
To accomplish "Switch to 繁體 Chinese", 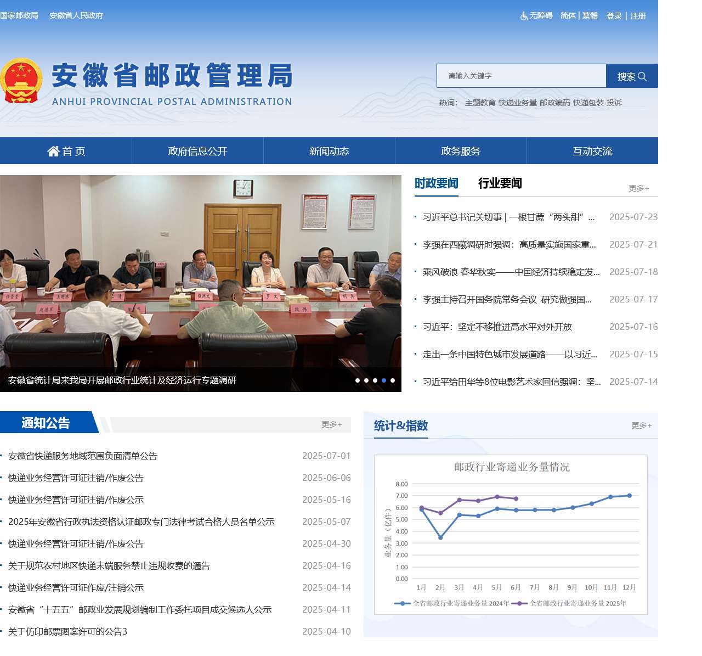I will tap(590, 15).
